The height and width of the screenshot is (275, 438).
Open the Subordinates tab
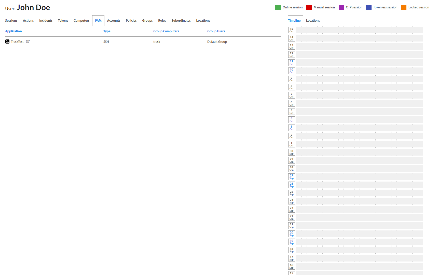click(181, 21)
